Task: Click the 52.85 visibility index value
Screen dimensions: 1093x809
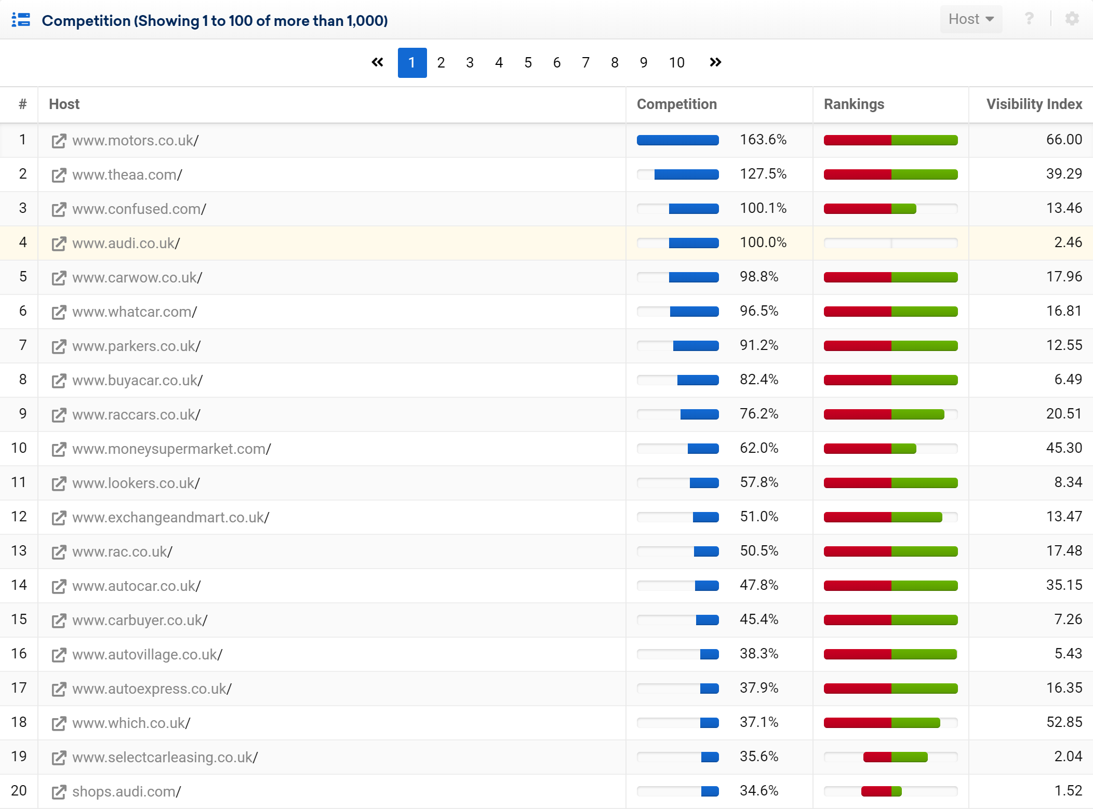Action: point(1064,722)
